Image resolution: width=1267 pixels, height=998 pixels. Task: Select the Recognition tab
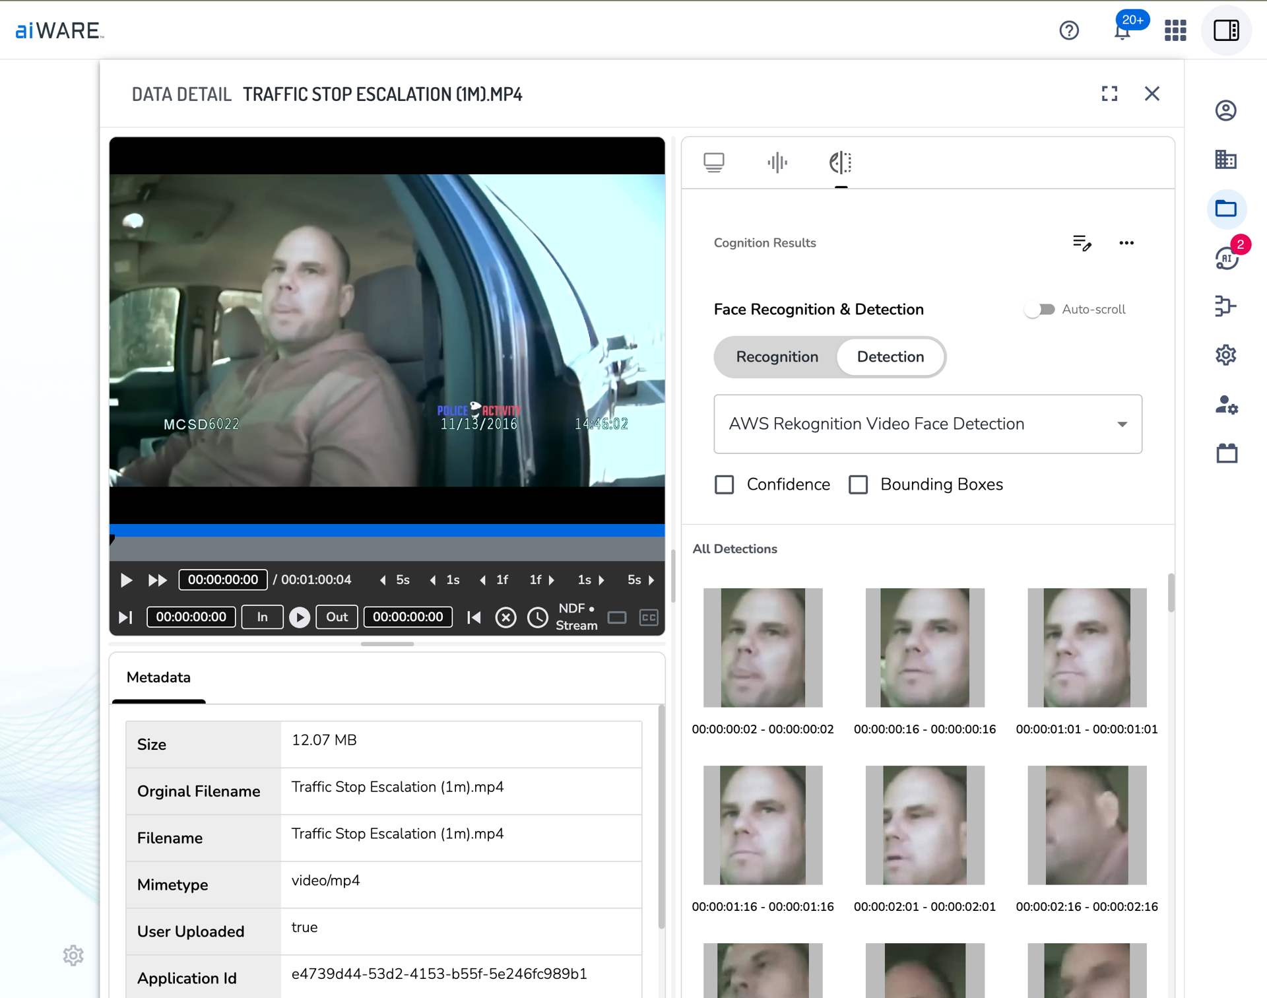(x=777, y=357)
